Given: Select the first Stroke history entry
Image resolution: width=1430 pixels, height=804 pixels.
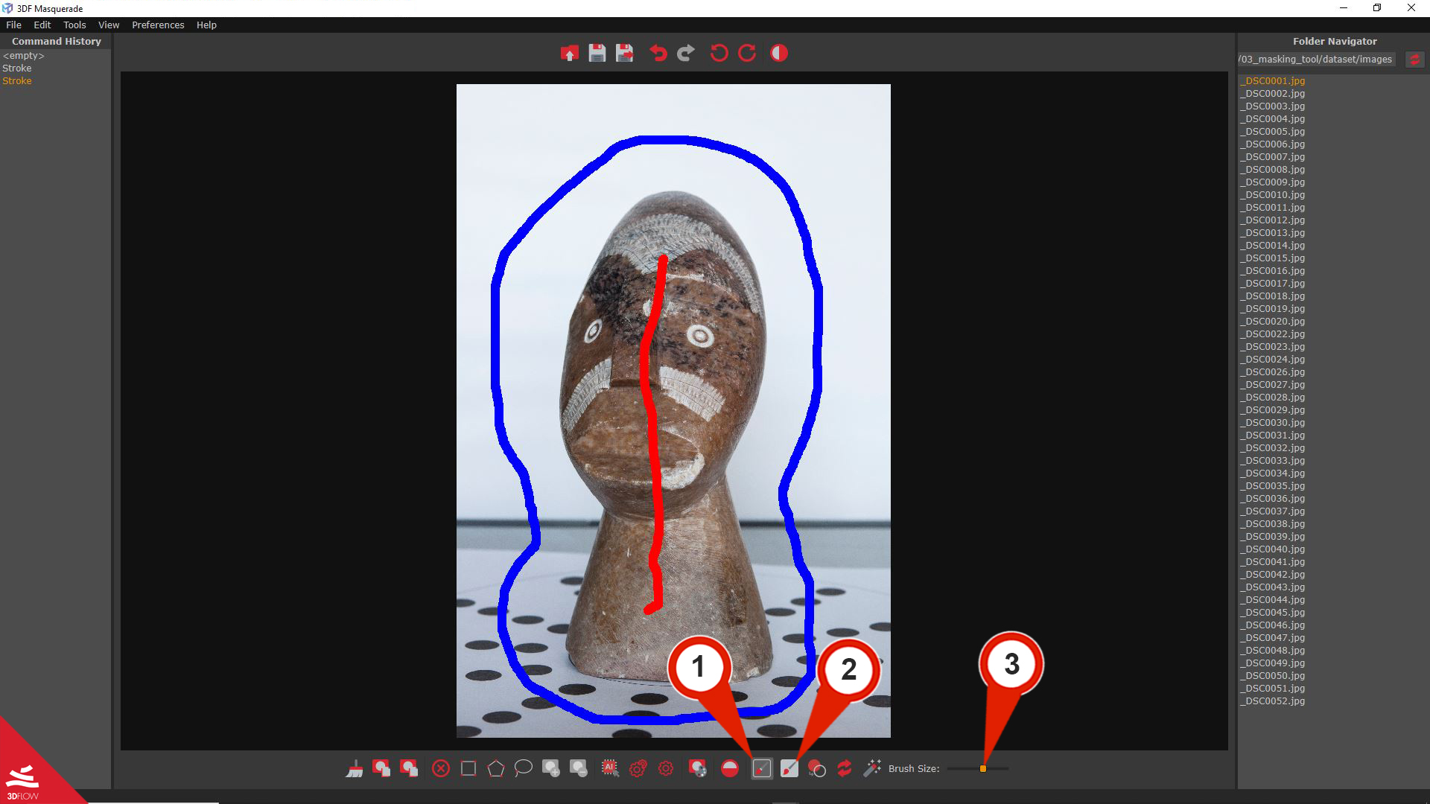Looking at the screenshot, I should click(17, 68).
